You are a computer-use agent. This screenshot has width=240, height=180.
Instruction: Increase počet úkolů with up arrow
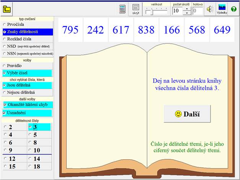click(x=187, y=8)
